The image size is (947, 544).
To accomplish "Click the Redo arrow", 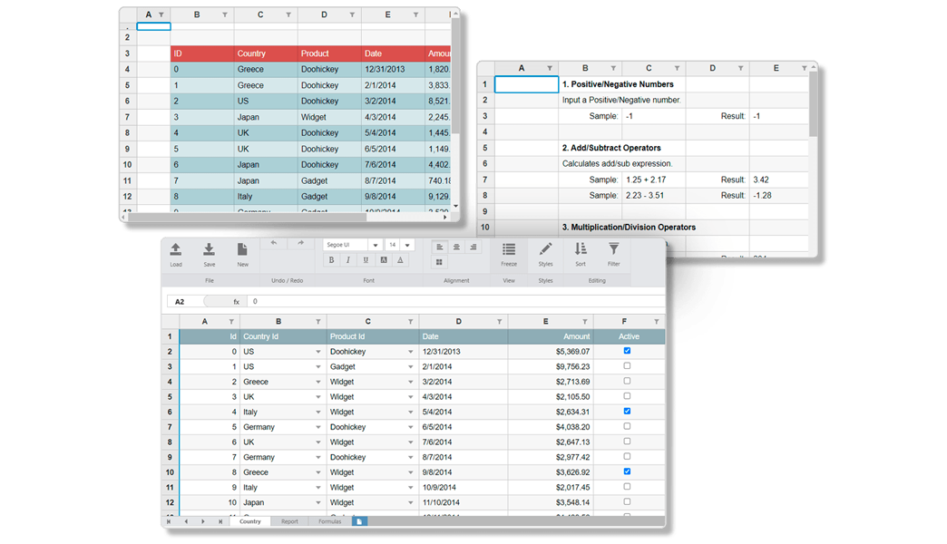I will 300,243.
